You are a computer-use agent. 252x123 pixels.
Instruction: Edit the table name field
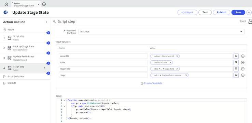(x=103, y=62)
